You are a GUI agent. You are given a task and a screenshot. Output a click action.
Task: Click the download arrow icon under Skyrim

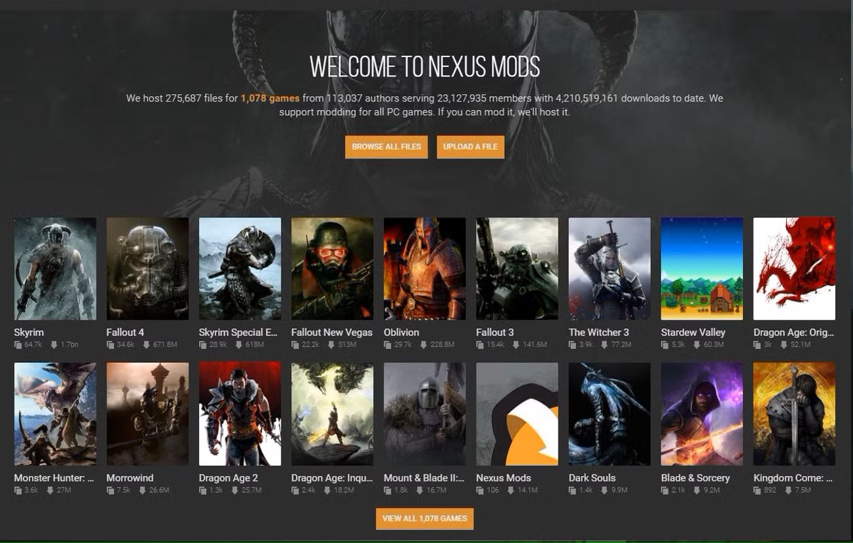coord(54,345)
